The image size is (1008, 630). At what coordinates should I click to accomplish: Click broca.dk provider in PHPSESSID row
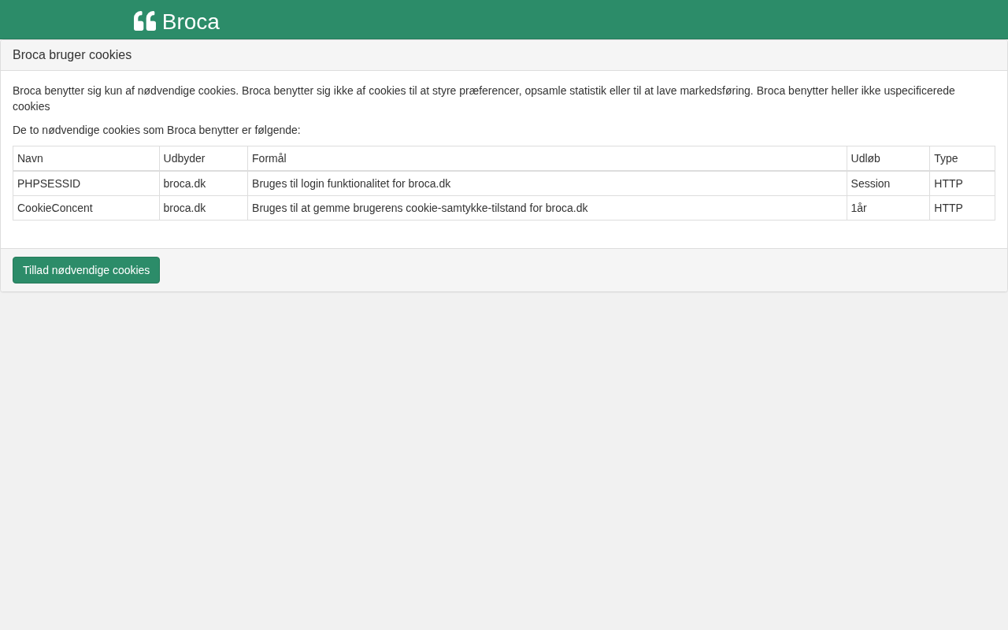click(x=203, y=183)
